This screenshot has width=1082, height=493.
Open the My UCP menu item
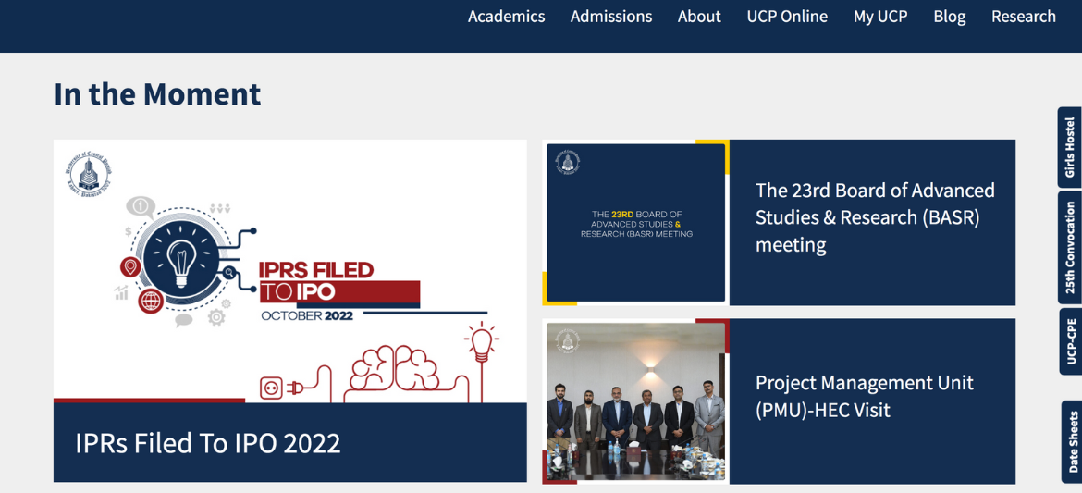879,17
